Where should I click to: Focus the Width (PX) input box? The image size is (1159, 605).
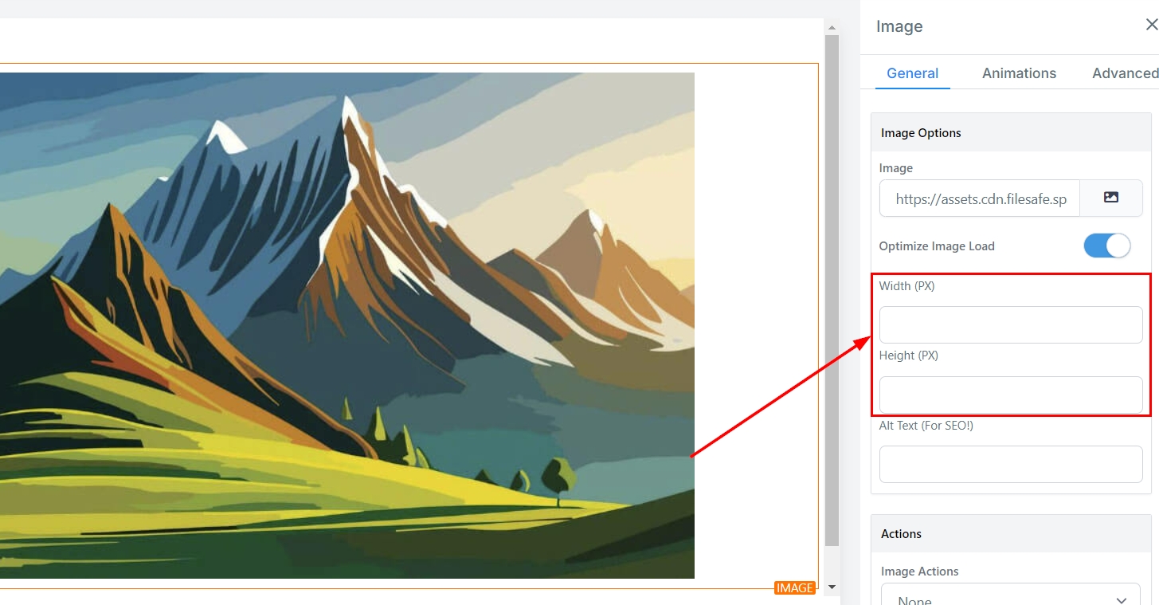pos(1011,324)
